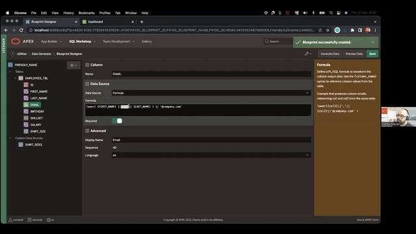Collapse the Advanced section
This screenshot has width=416, height=234.
pyautogui.click(x=87, y=131)
